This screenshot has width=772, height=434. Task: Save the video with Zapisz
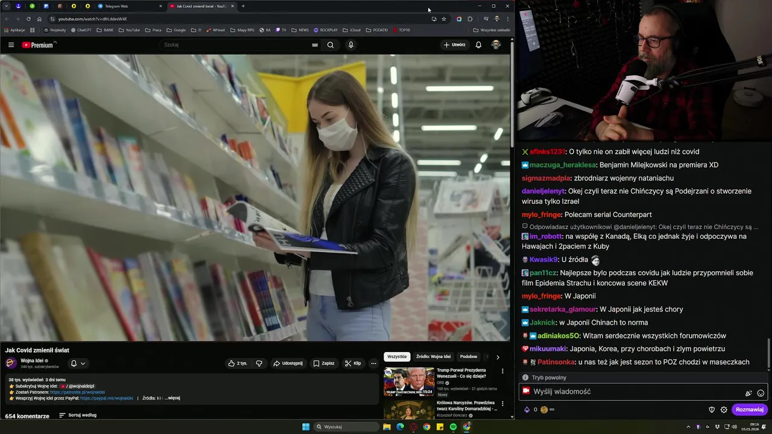(324, 363)
